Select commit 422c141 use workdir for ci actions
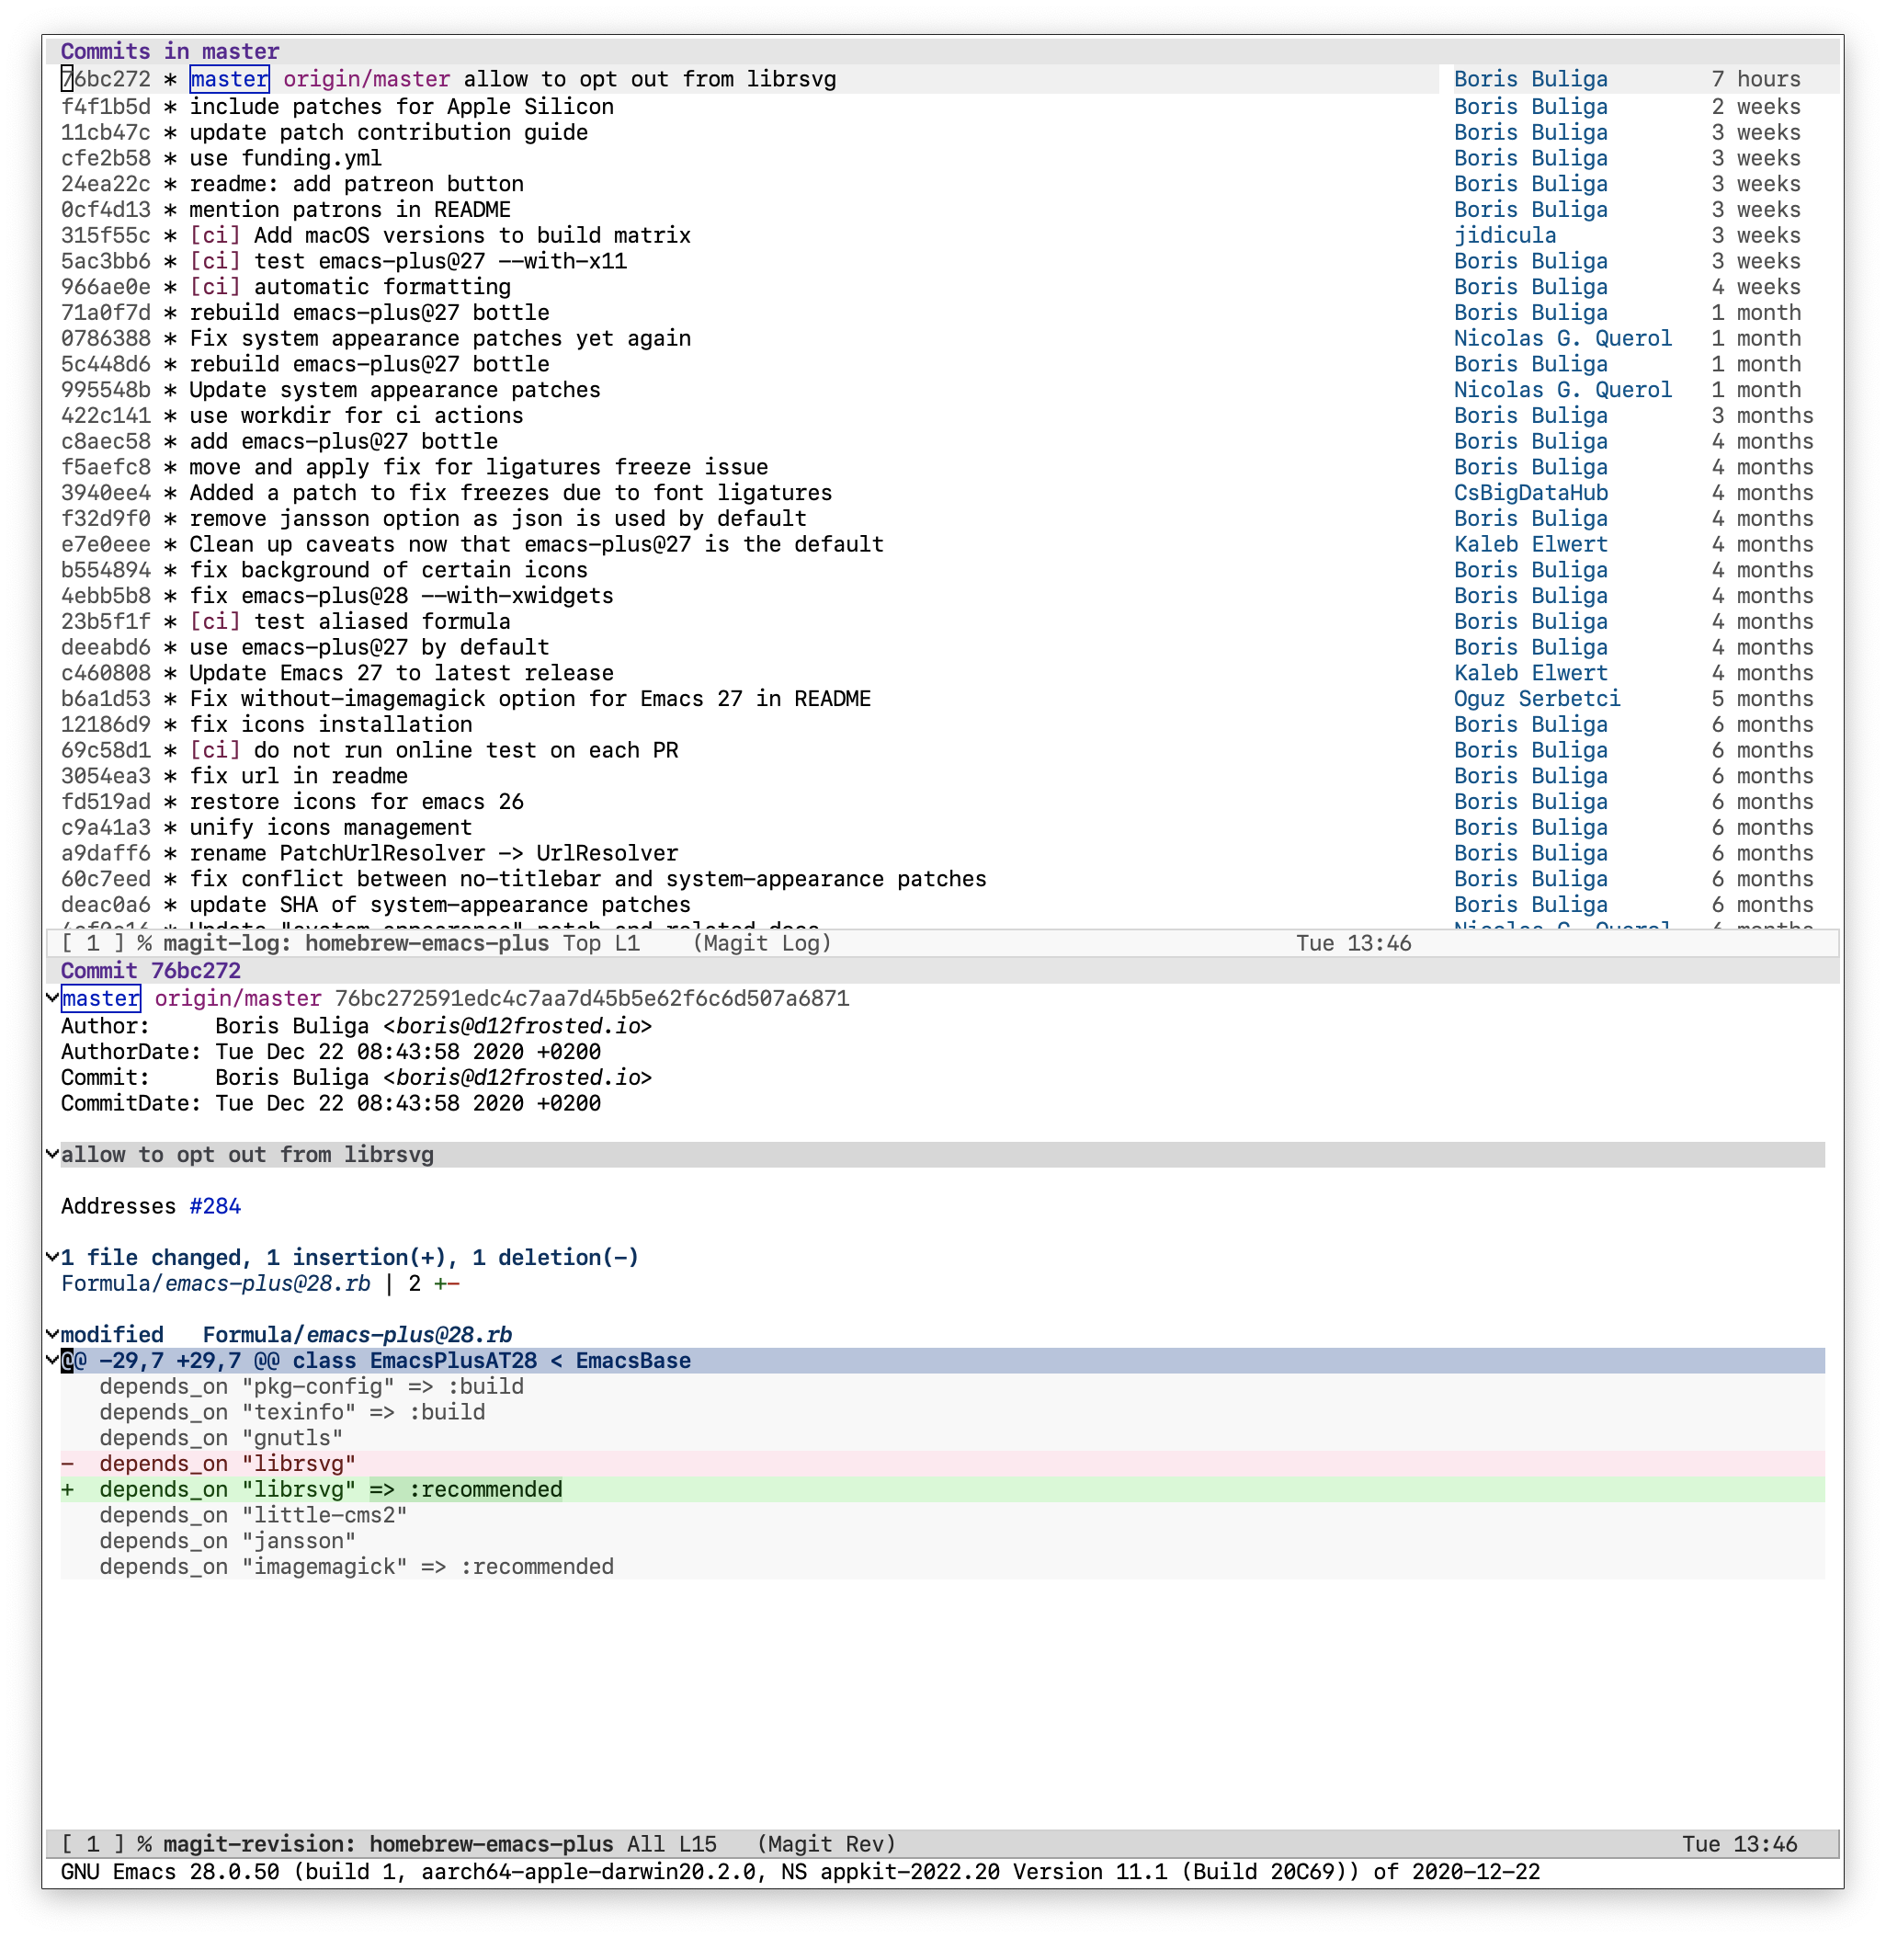 292,416
